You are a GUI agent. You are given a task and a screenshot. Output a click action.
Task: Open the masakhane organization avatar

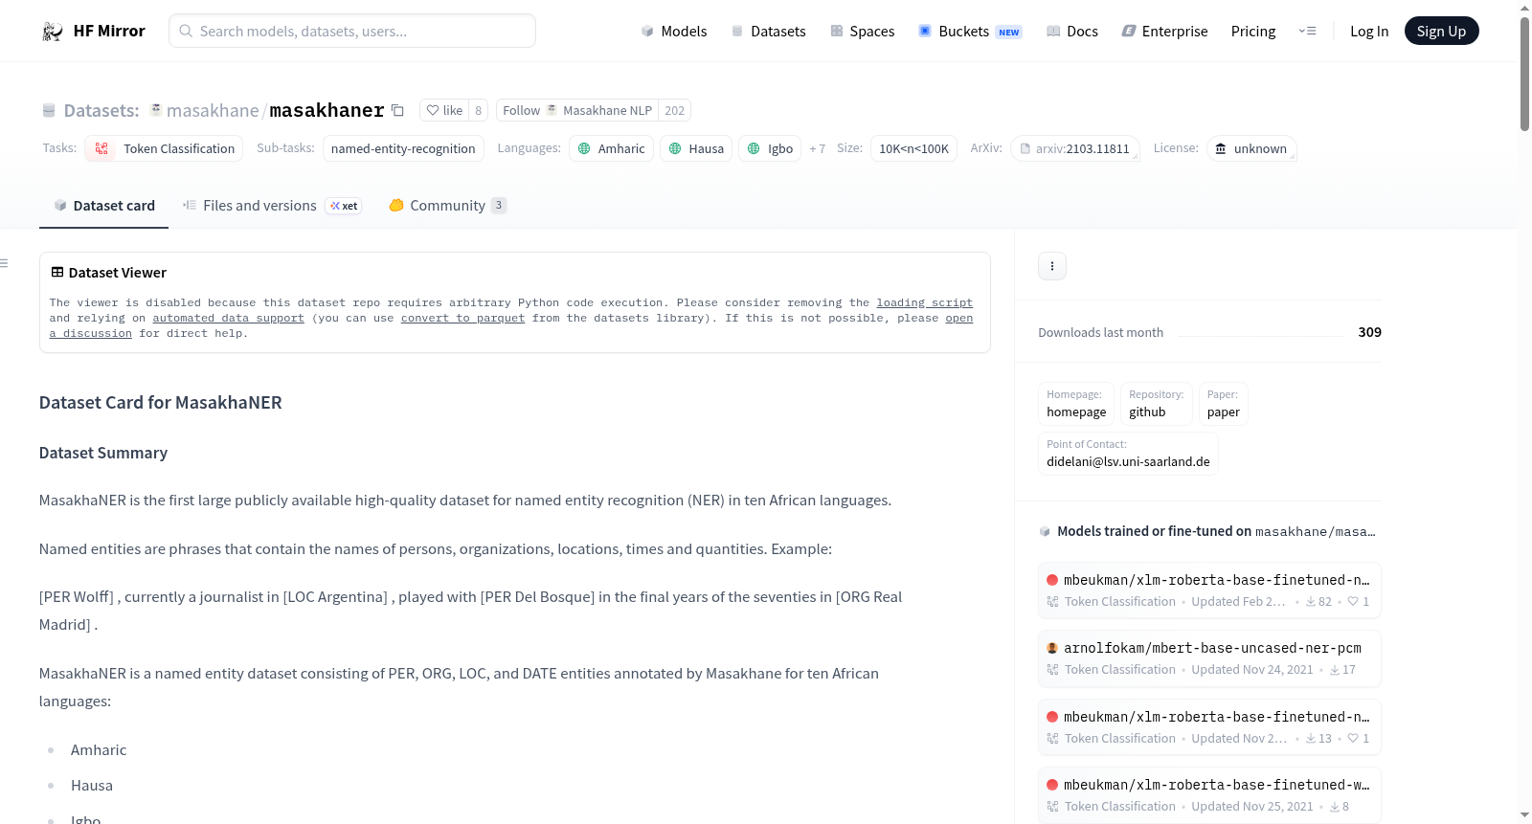click(x=156, y=110)
